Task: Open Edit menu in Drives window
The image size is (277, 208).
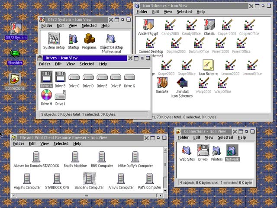Action: point(58,64)
